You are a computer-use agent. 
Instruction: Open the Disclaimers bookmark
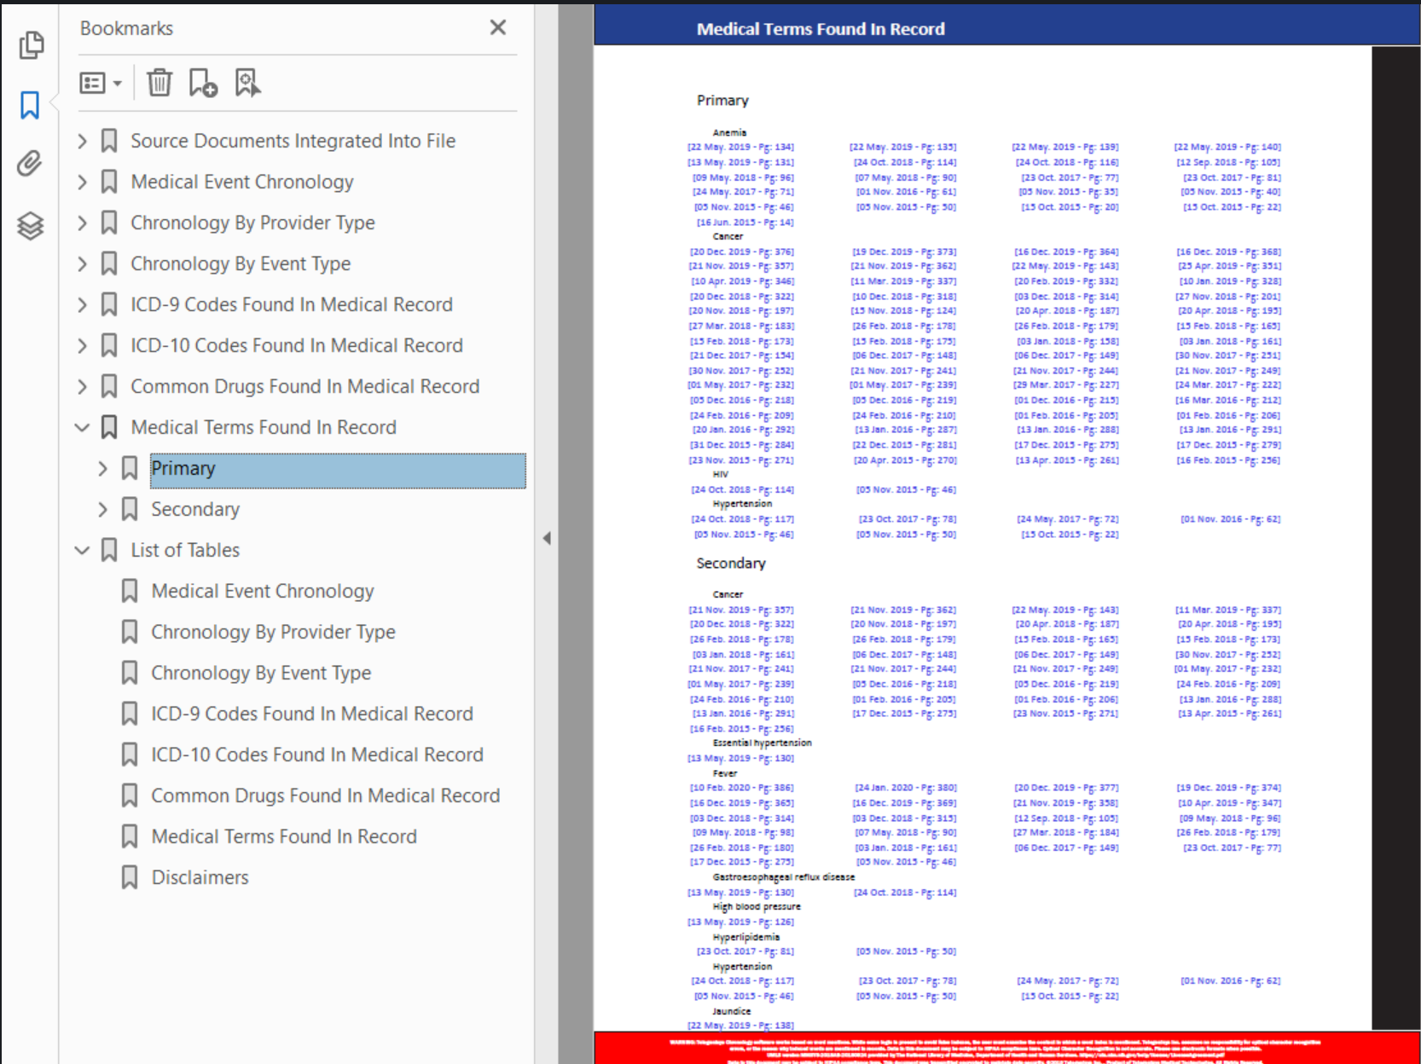pos(200,877)
